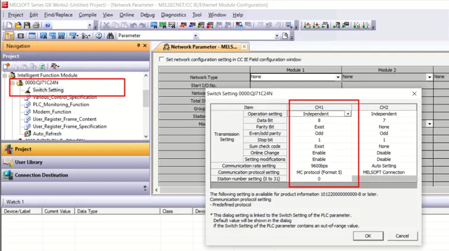Select Auto_Refresh tree item
This screenshot has height=251, width=449.
[x=47, y=133]
